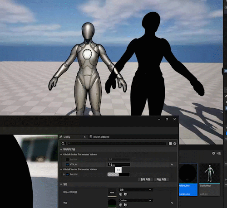Uncheck the VTN_Int parameter checkbox
The height and width of the screenshot is (208, 227).
[x=68, y=164]
